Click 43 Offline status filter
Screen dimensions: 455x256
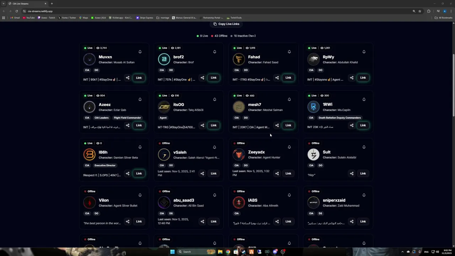219,36
